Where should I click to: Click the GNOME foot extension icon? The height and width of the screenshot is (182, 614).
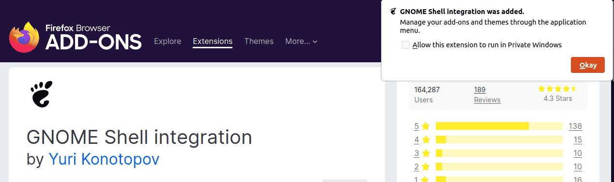42,94
